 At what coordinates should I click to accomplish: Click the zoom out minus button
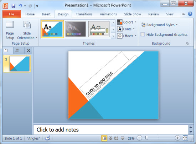point(139,138)
